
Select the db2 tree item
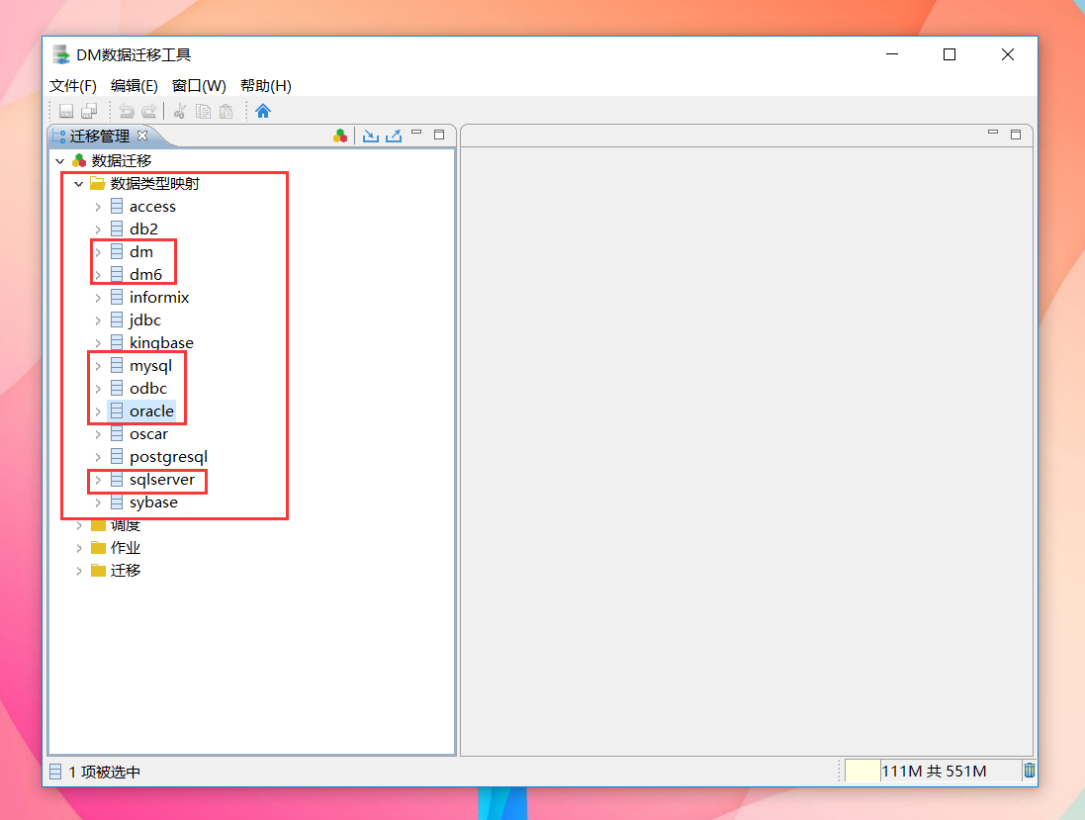(143, 229)
